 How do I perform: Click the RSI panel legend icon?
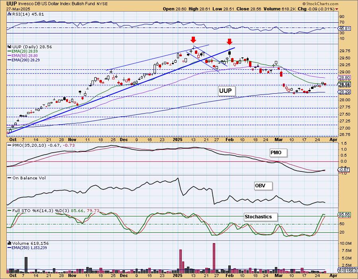click(x=10, y=14)
